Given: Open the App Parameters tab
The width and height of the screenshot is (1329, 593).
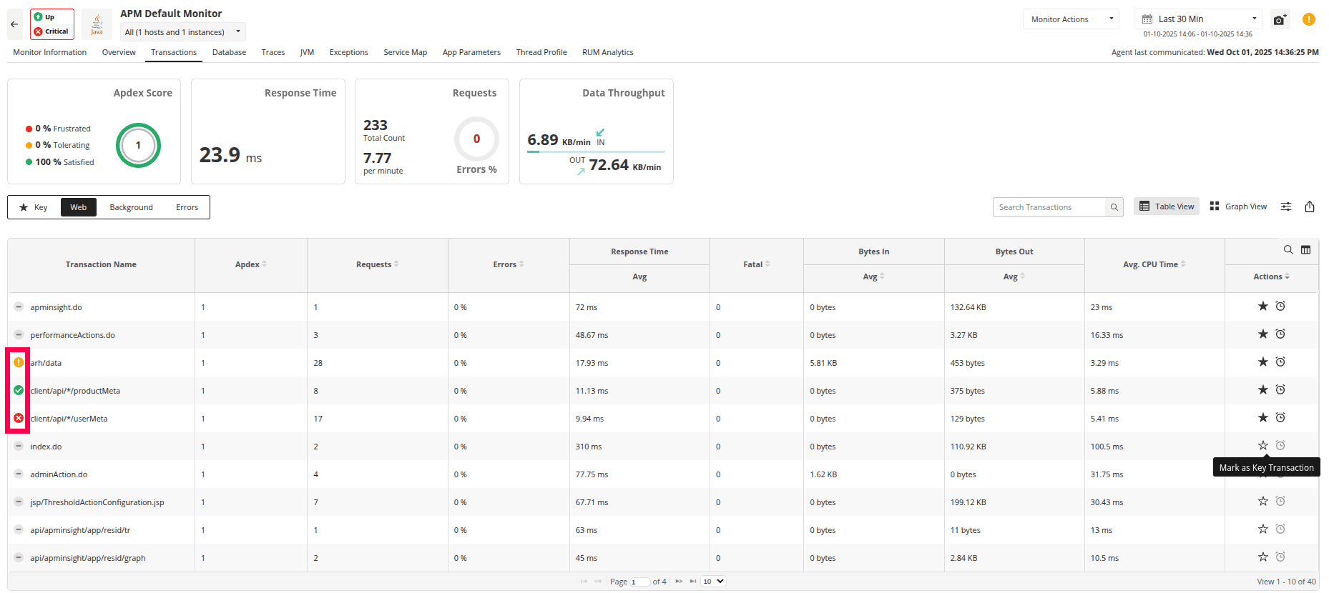Looking at the screenshot, I should 471,52.
